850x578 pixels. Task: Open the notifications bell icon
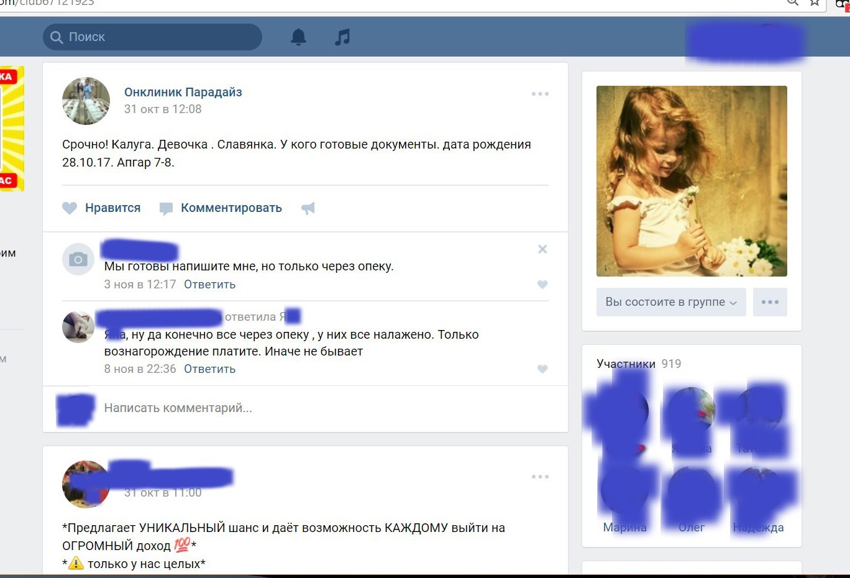[298, 37]
